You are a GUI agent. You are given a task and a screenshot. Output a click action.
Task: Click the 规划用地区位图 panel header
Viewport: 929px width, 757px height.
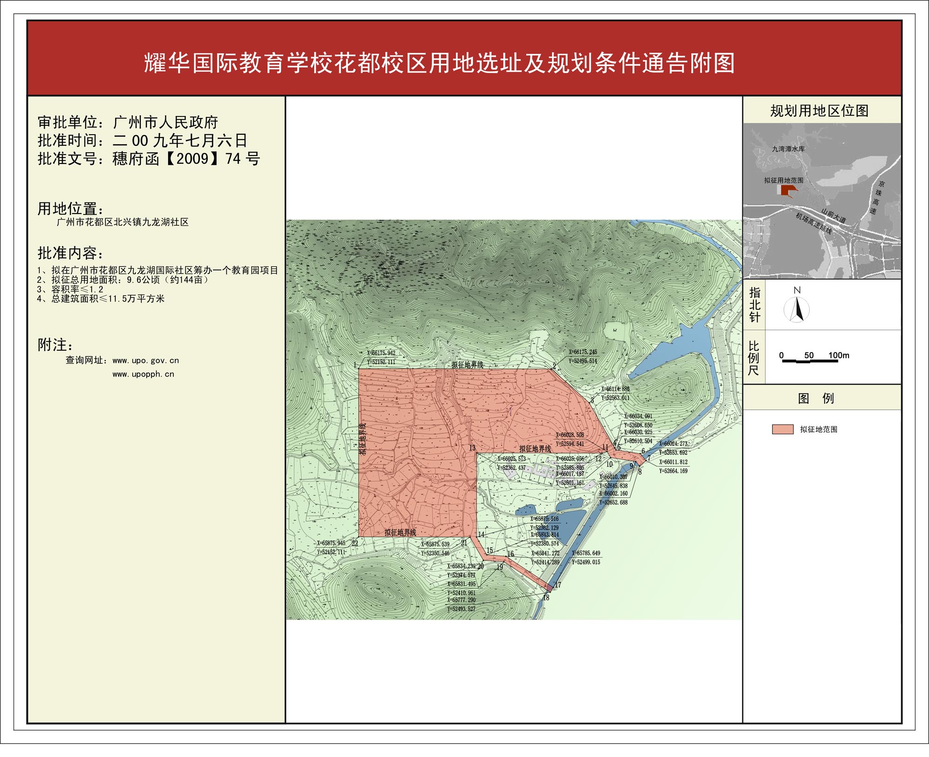819,111
